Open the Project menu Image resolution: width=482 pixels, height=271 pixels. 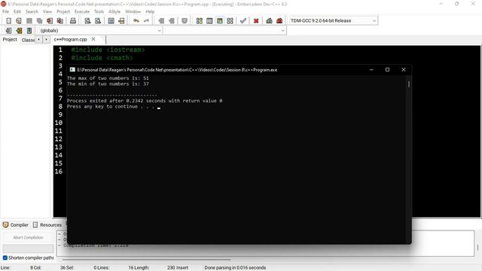click(63, 12)
